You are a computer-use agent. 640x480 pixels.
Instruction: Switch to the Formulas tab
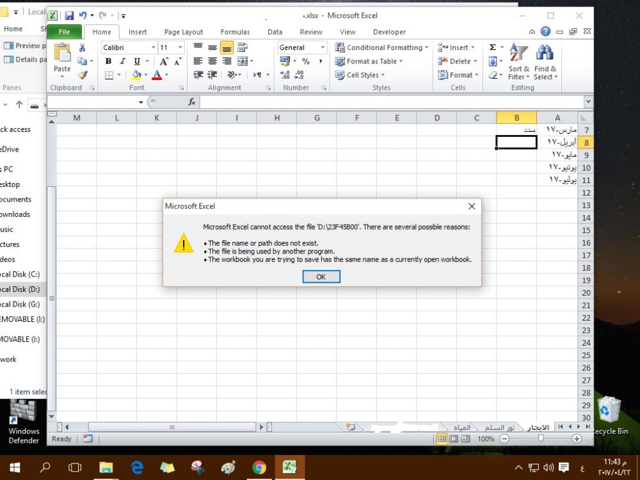tap(235, 32)
